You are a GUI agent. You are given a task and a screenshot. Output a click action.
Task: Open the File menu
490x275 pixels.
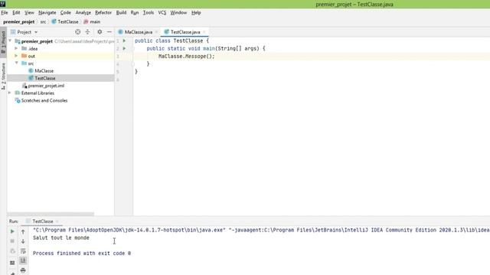(x=5, y=13)
